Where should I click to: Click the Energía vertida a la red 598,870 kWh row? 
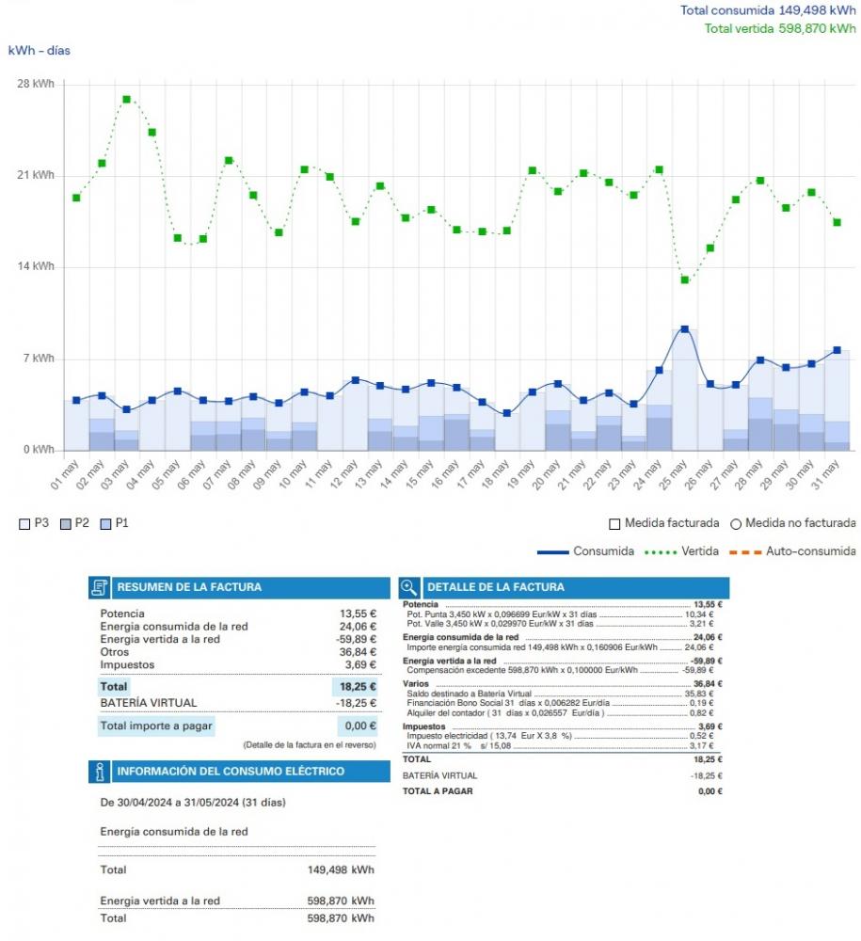click(237, 901)
